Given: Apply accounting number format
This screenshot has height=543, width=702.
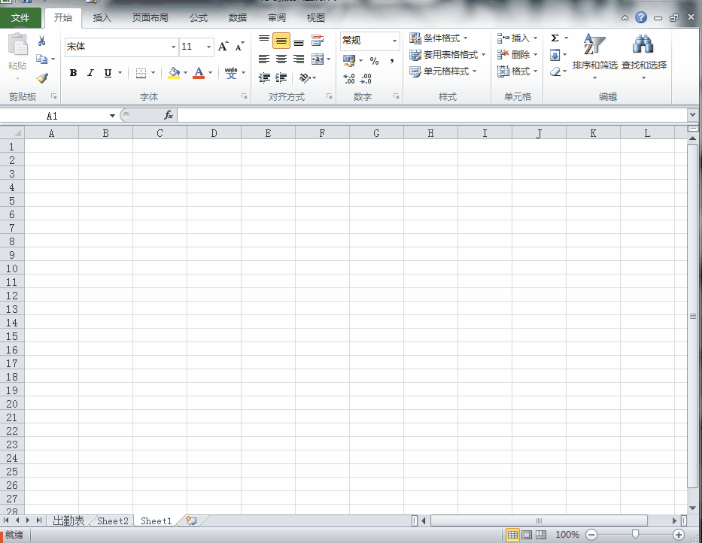Looking at the screenshot, I should click(x=349, y=60).
